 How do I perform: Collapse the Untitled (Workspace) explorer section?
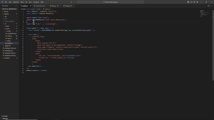(x=9, y=9)
